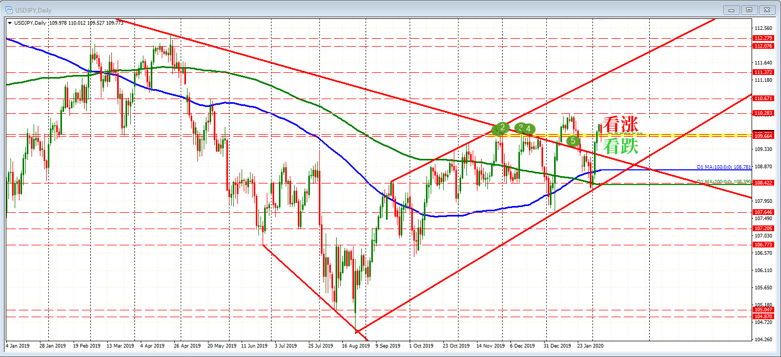Click the 31 Dec 2019 date label
This screenshot has height=357, width=781.
(557, 346)
